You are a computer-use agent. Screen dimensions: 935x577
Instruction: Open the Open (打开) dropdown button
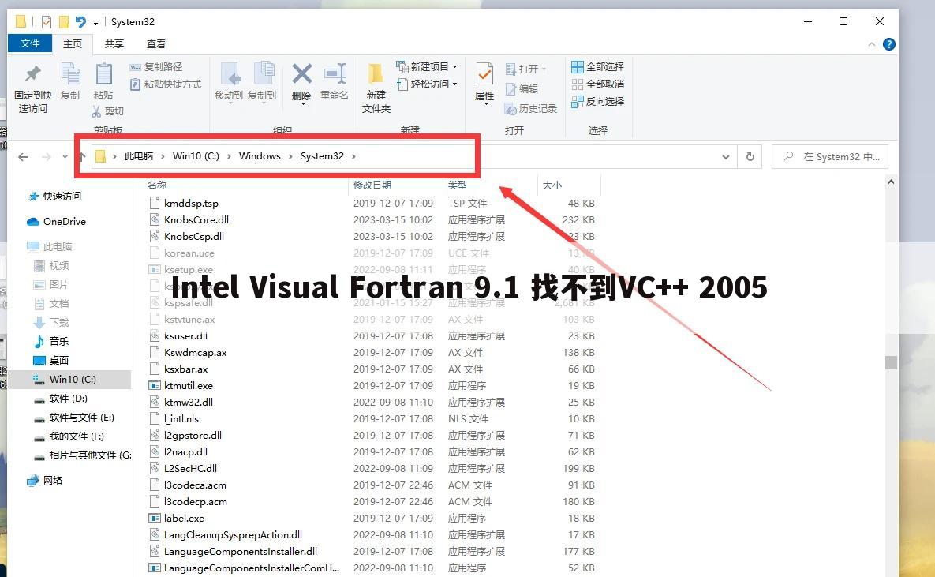point(526,69)
